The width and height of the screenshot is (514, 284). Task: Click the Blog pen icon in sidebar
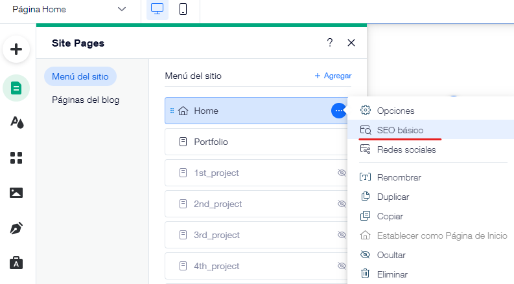(x=16, y=228)
